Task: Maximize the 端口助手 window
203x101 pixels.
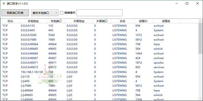Action: click(187, 4)
